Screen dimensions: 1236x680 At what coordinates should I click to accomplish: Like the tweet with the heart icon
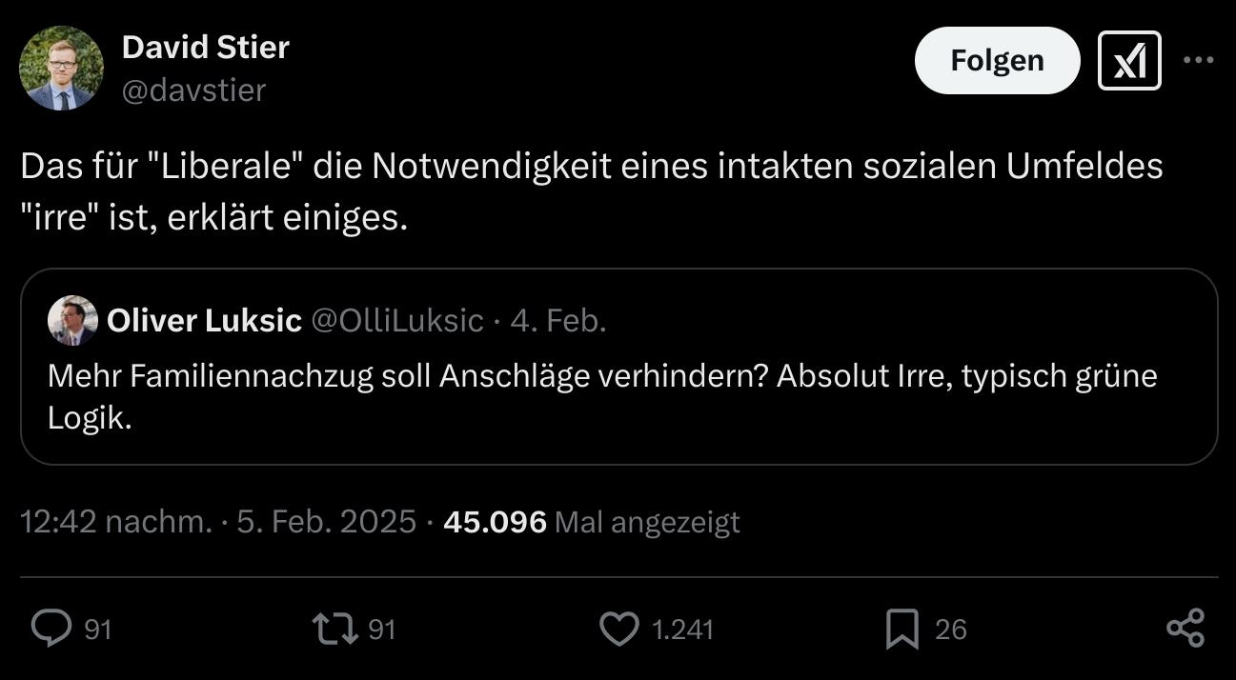click(x=619, y=629)
